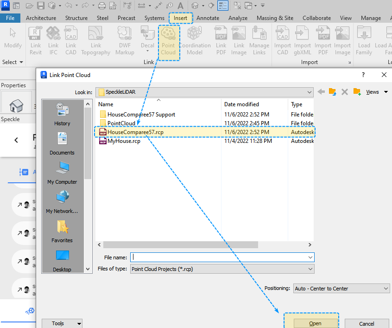Image resolution: width=392 pixels, height=328 pixels.
Task: Select the HouseComparee57.rcp file
Action: 135,132
